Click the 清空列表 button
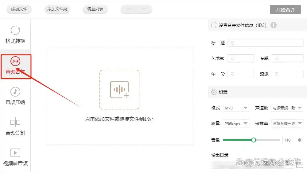Screen dimensions: 307x173 pos(95,9)
